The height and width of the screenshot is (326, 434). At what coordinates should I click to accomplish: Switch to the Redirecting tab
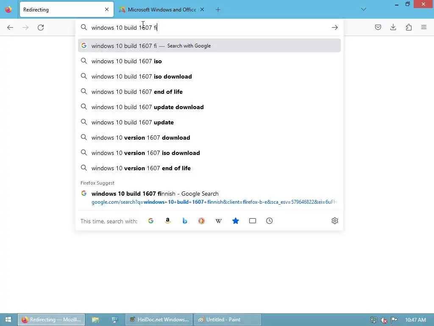pos(67,9)
